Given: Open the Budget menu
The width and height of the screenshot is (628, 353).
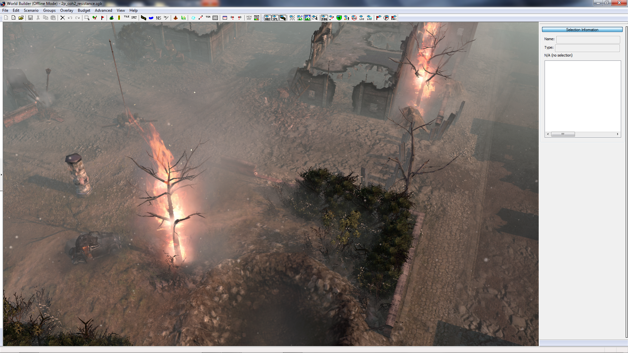Looking at the screenshot, I should point(84,10).
